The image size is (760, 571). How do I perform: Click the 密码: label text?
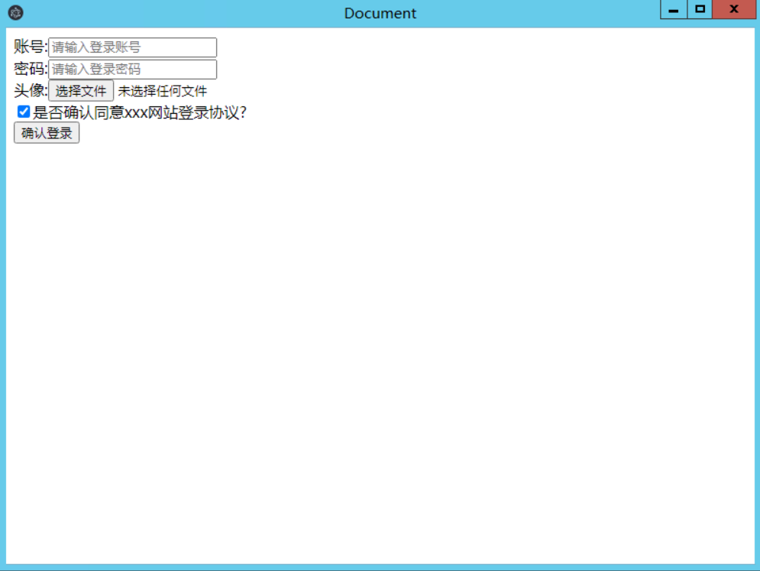[31, 69]
